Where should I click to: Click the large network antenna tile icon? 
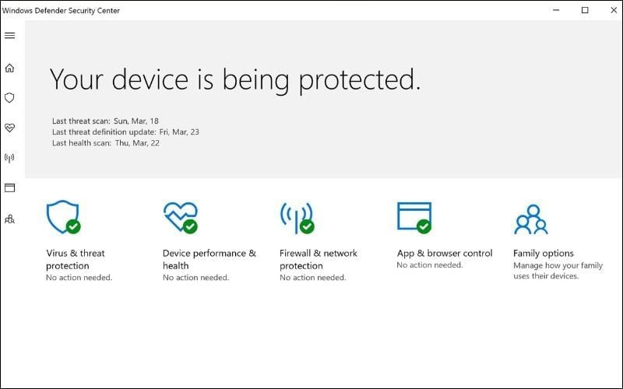pyautogui.click(x=297, y=217)
